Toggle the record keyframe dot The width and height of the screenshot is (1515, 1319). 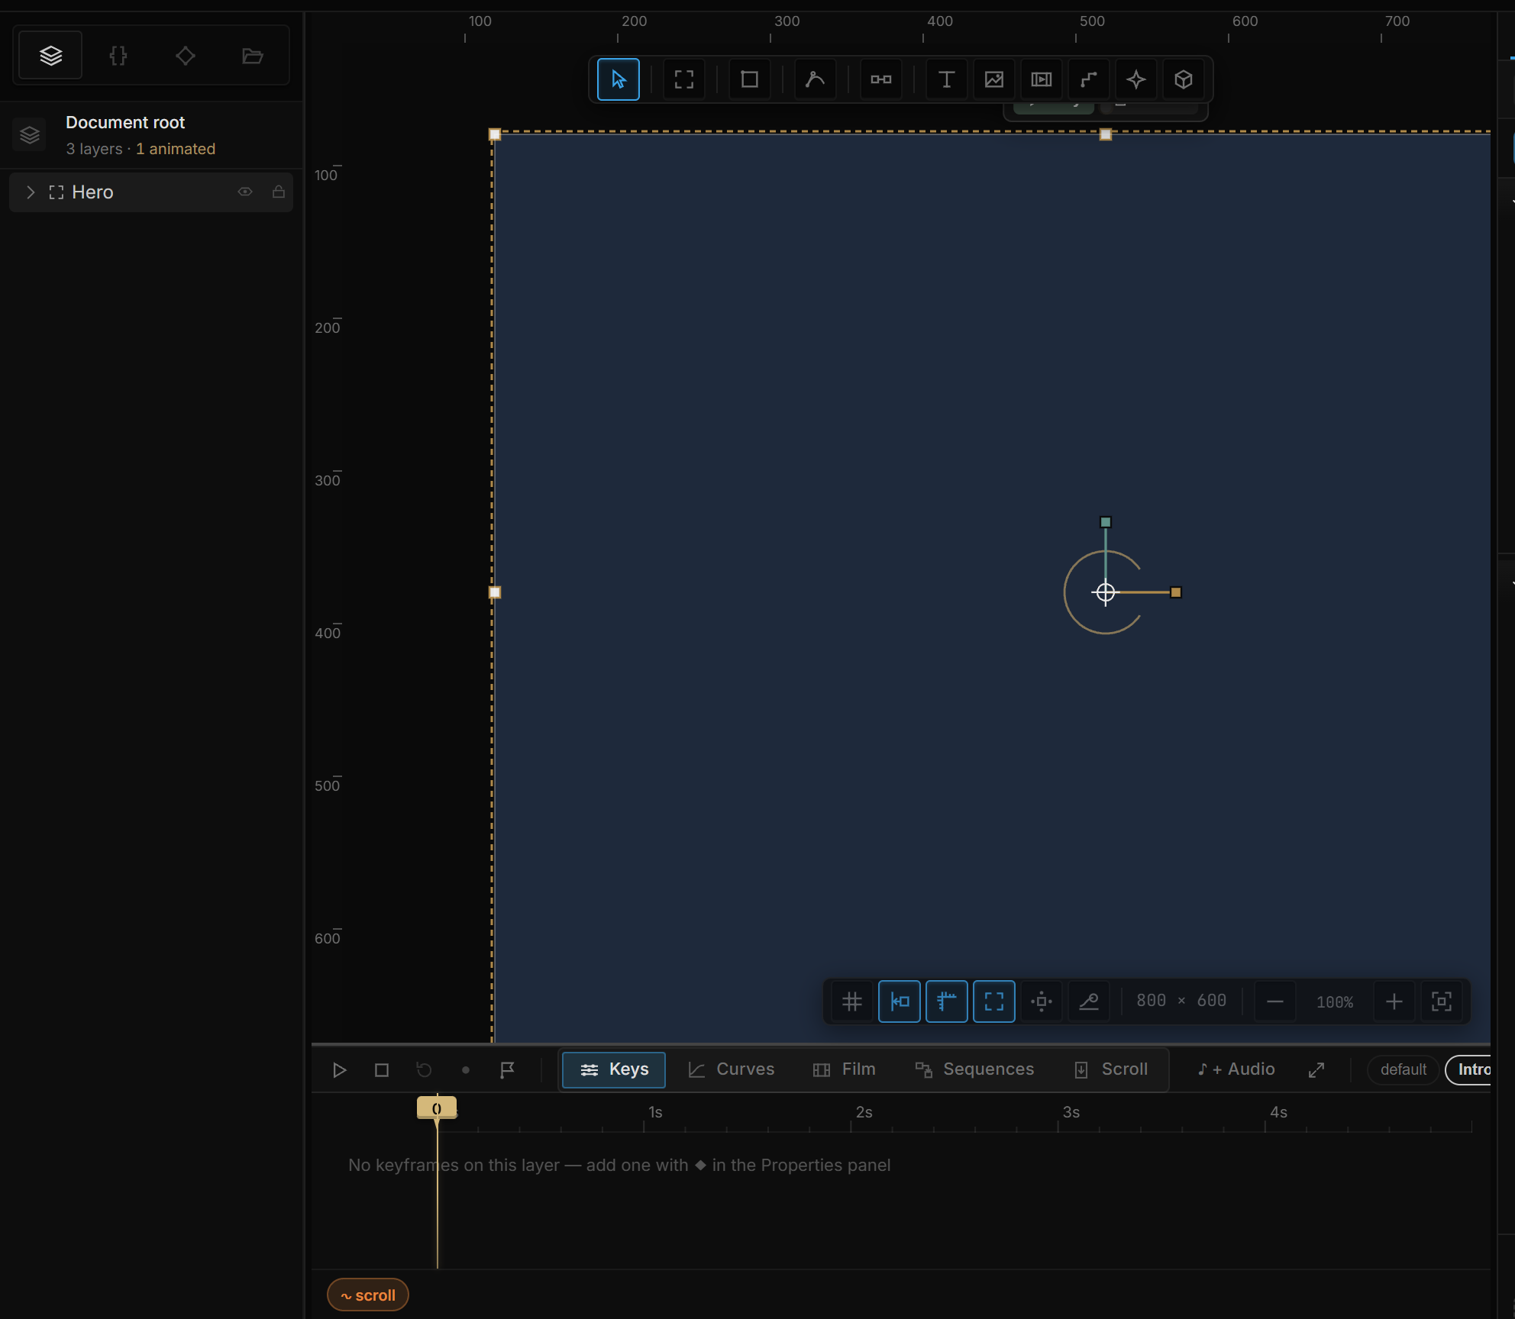pyautogui.click(x=466, y=1070)
